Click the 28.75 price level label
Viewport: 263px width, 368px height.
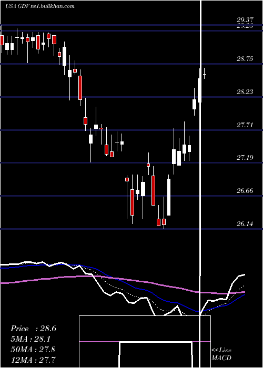click(x=245, y=59)
